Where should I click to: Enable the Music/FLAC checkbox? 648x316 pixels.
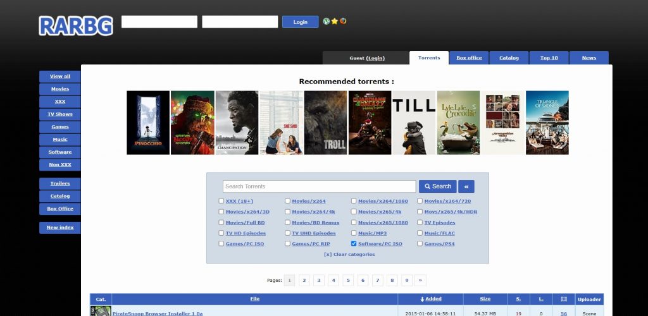[420, 233]
